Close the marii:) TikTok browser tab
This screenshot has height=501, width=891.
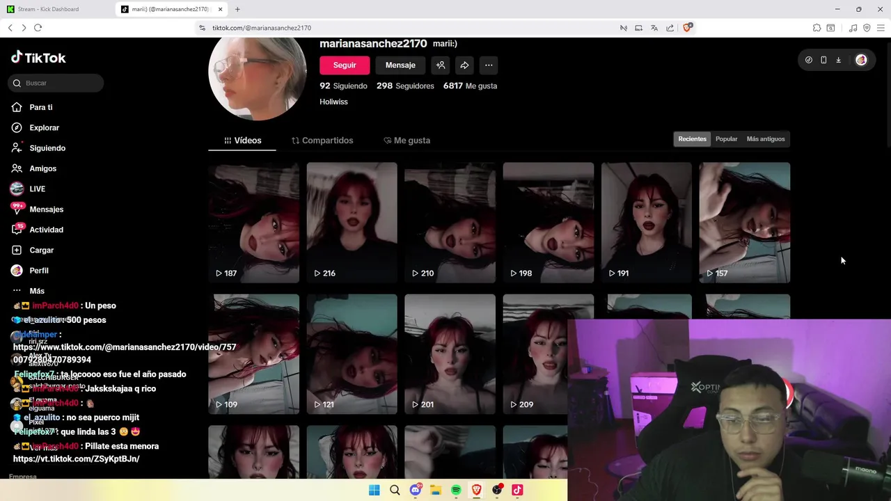point(221,9)
